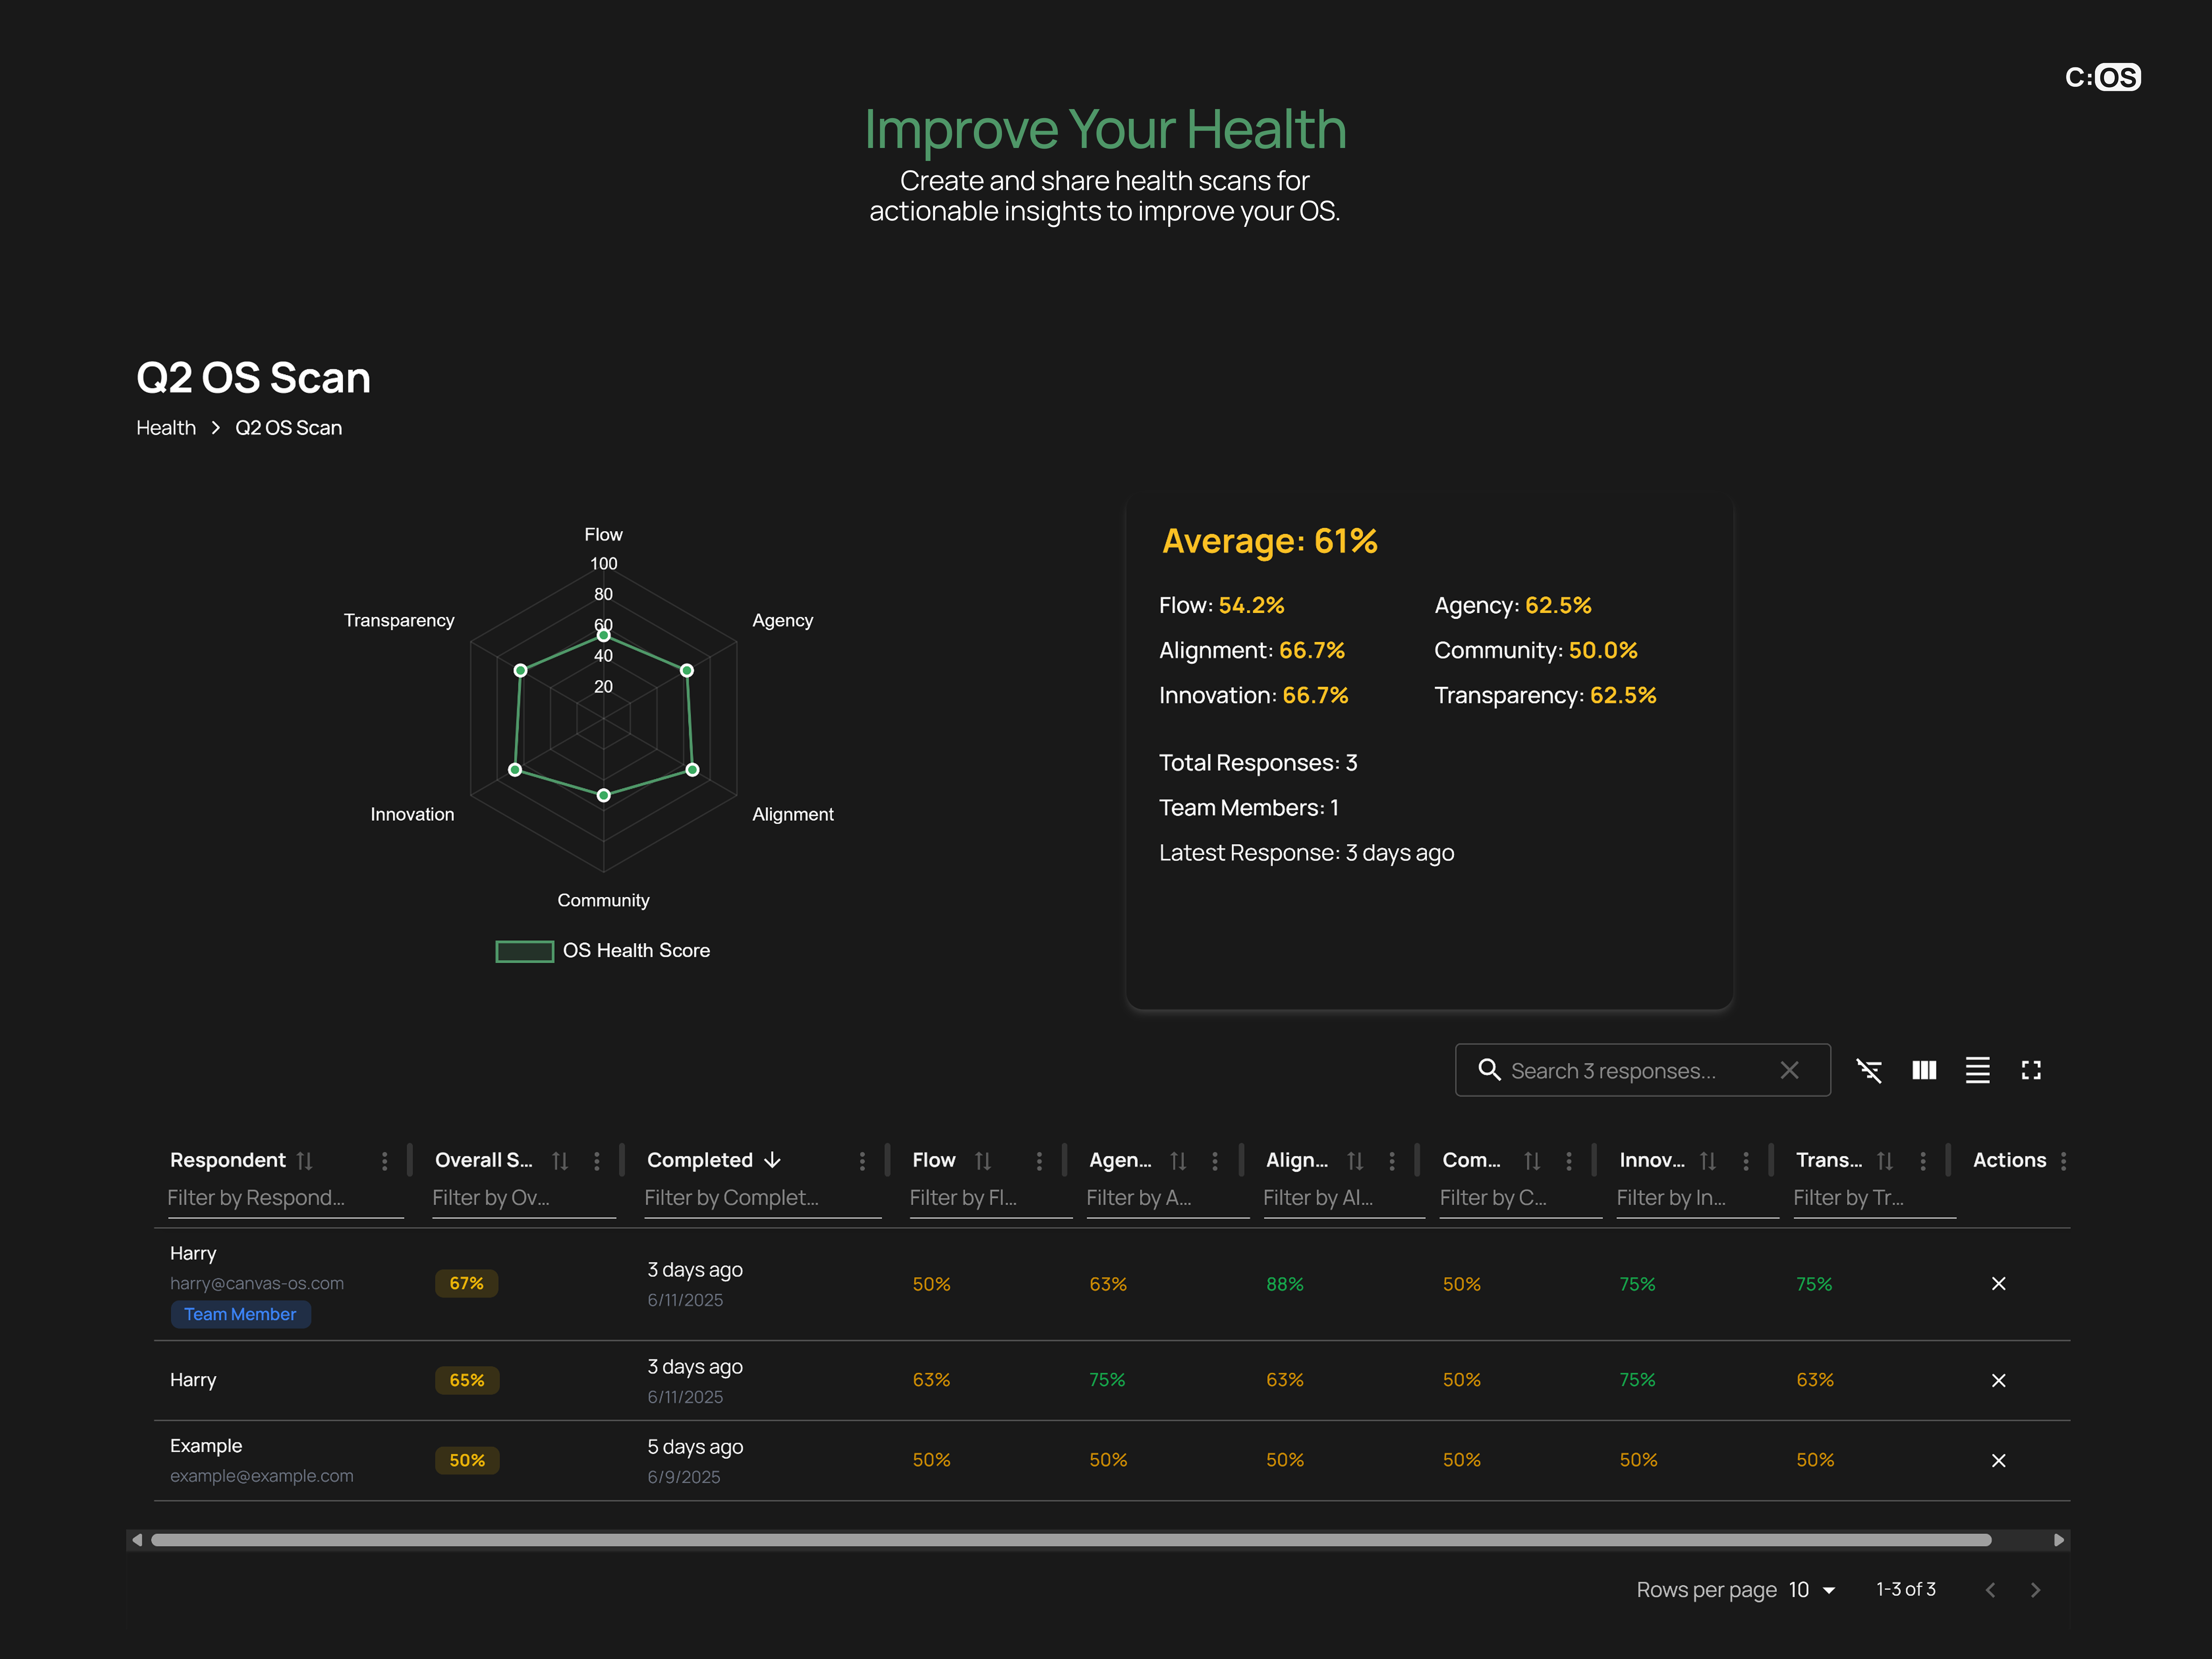
Task: Click the Health breadcrumb link
Action: [166, 428]
